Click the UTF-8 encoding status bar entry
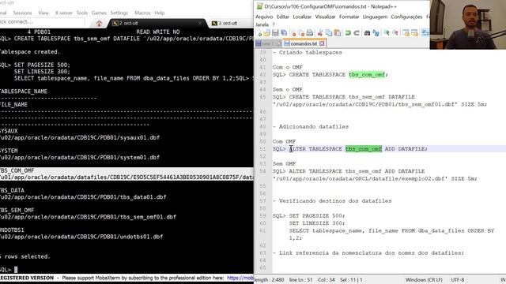Screen dimensions: 506x284 click(458, 280)
